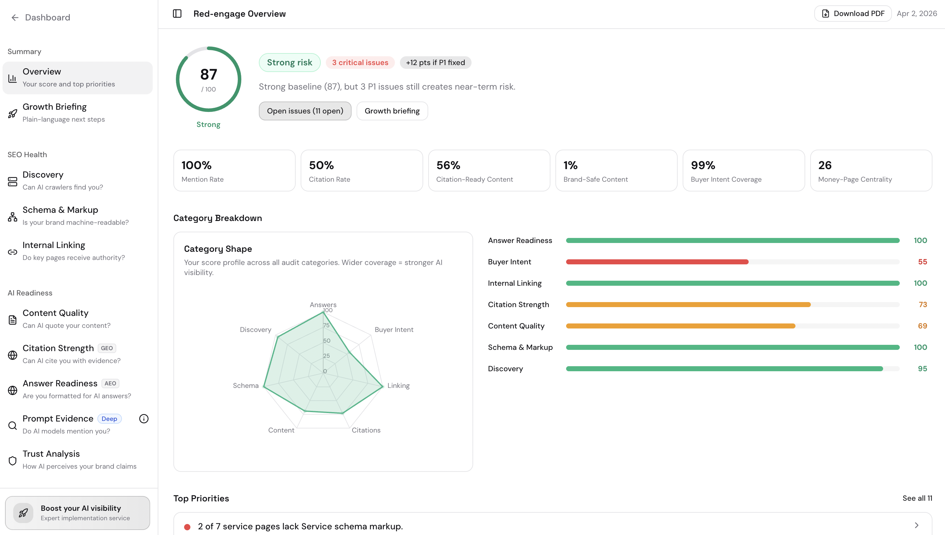
Task: Click the Citation Strength globe icon
Action: pyautogui.click(x=12, y=355)
